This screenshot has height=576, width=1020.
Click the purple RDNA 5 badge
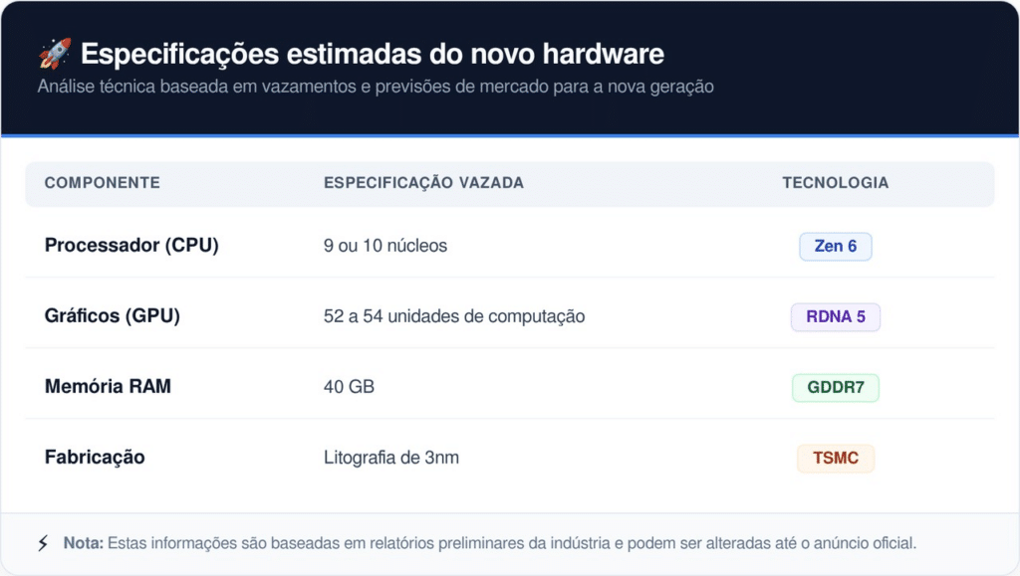[x=835, y=316]
